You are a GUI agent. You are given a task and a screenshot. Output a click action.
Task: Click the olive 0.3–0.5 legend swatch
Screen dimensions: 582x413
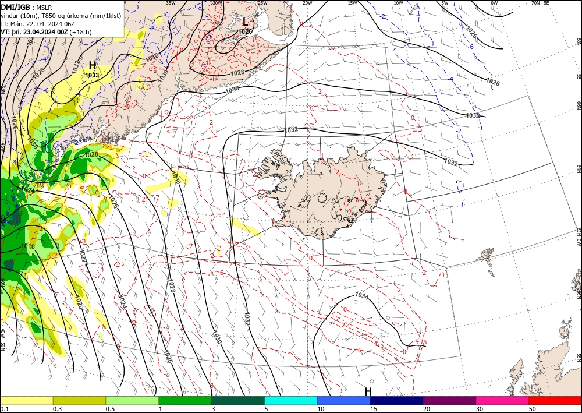(79, 400)
